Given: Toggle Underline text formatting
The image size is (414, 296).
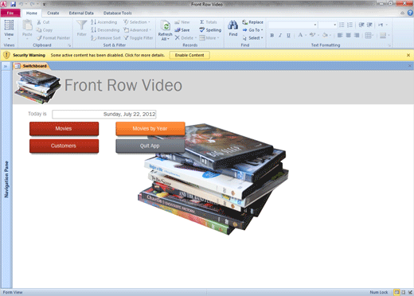Looking at the screenshot, I should point(288,35).
